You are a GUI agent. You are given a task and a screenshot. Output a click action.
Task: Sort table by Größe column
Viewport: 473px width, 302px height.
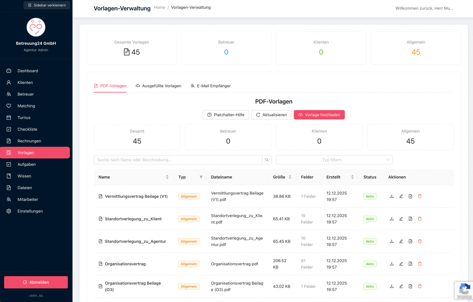[x=290, y=177]
